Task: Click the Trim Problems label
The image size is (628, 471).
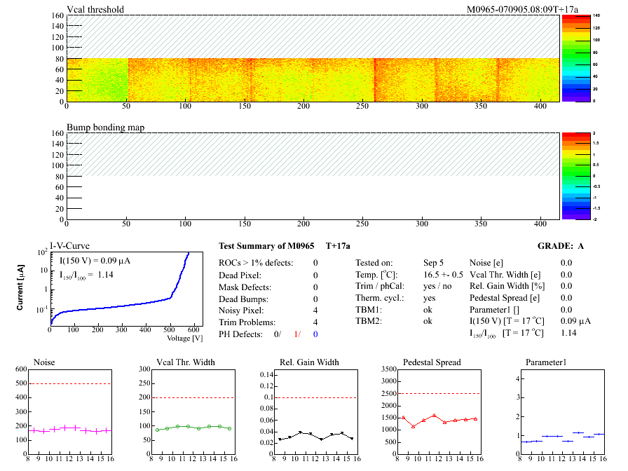Action: [245, 322]
